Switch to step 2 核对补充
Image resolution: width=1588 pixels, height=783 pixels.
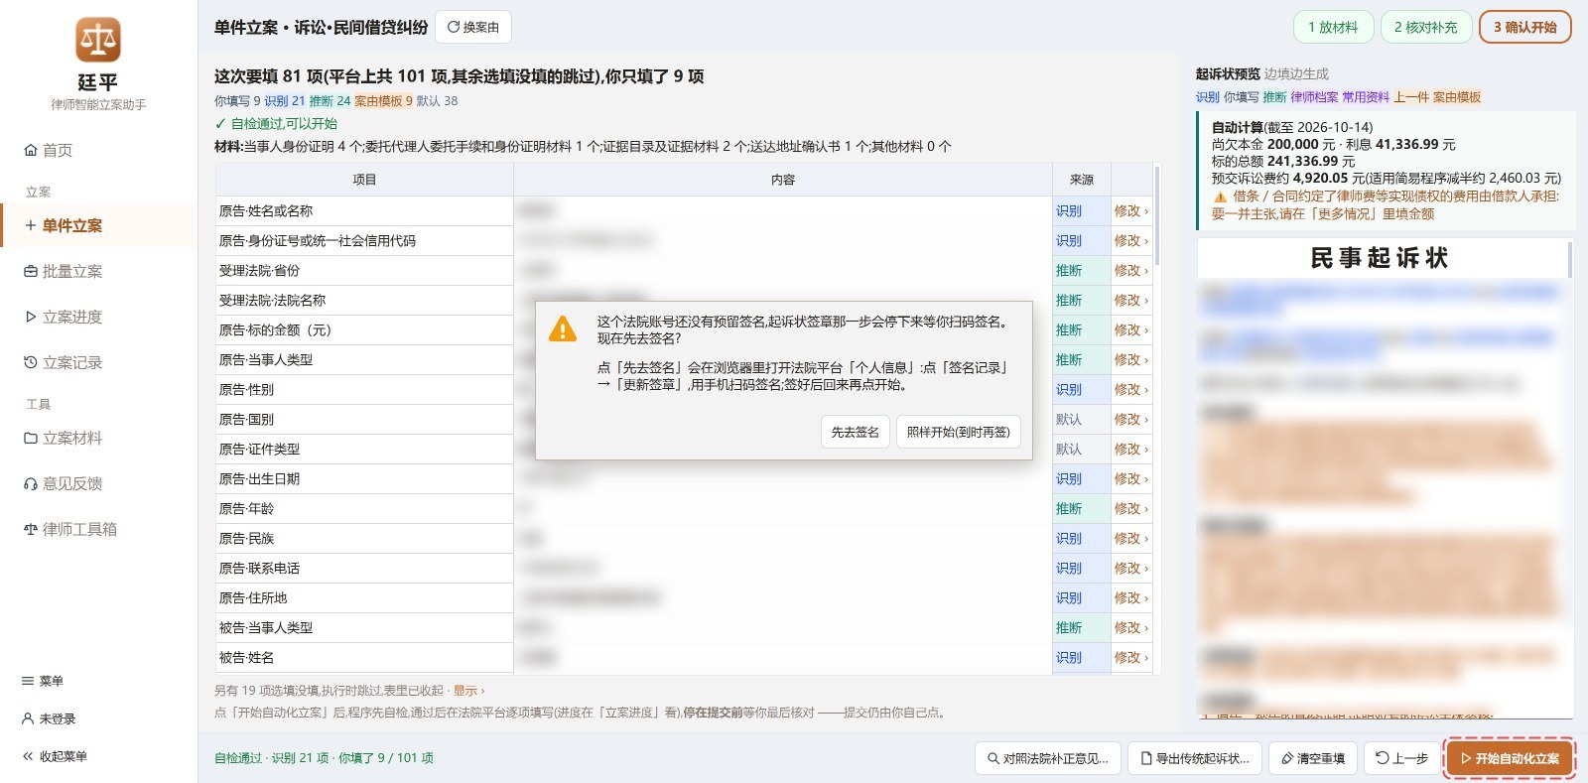pos(1426,27)
